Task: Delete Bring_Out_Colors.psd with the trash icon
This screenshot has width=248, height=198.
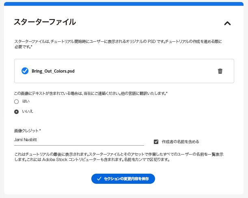Action: point(220,71)
